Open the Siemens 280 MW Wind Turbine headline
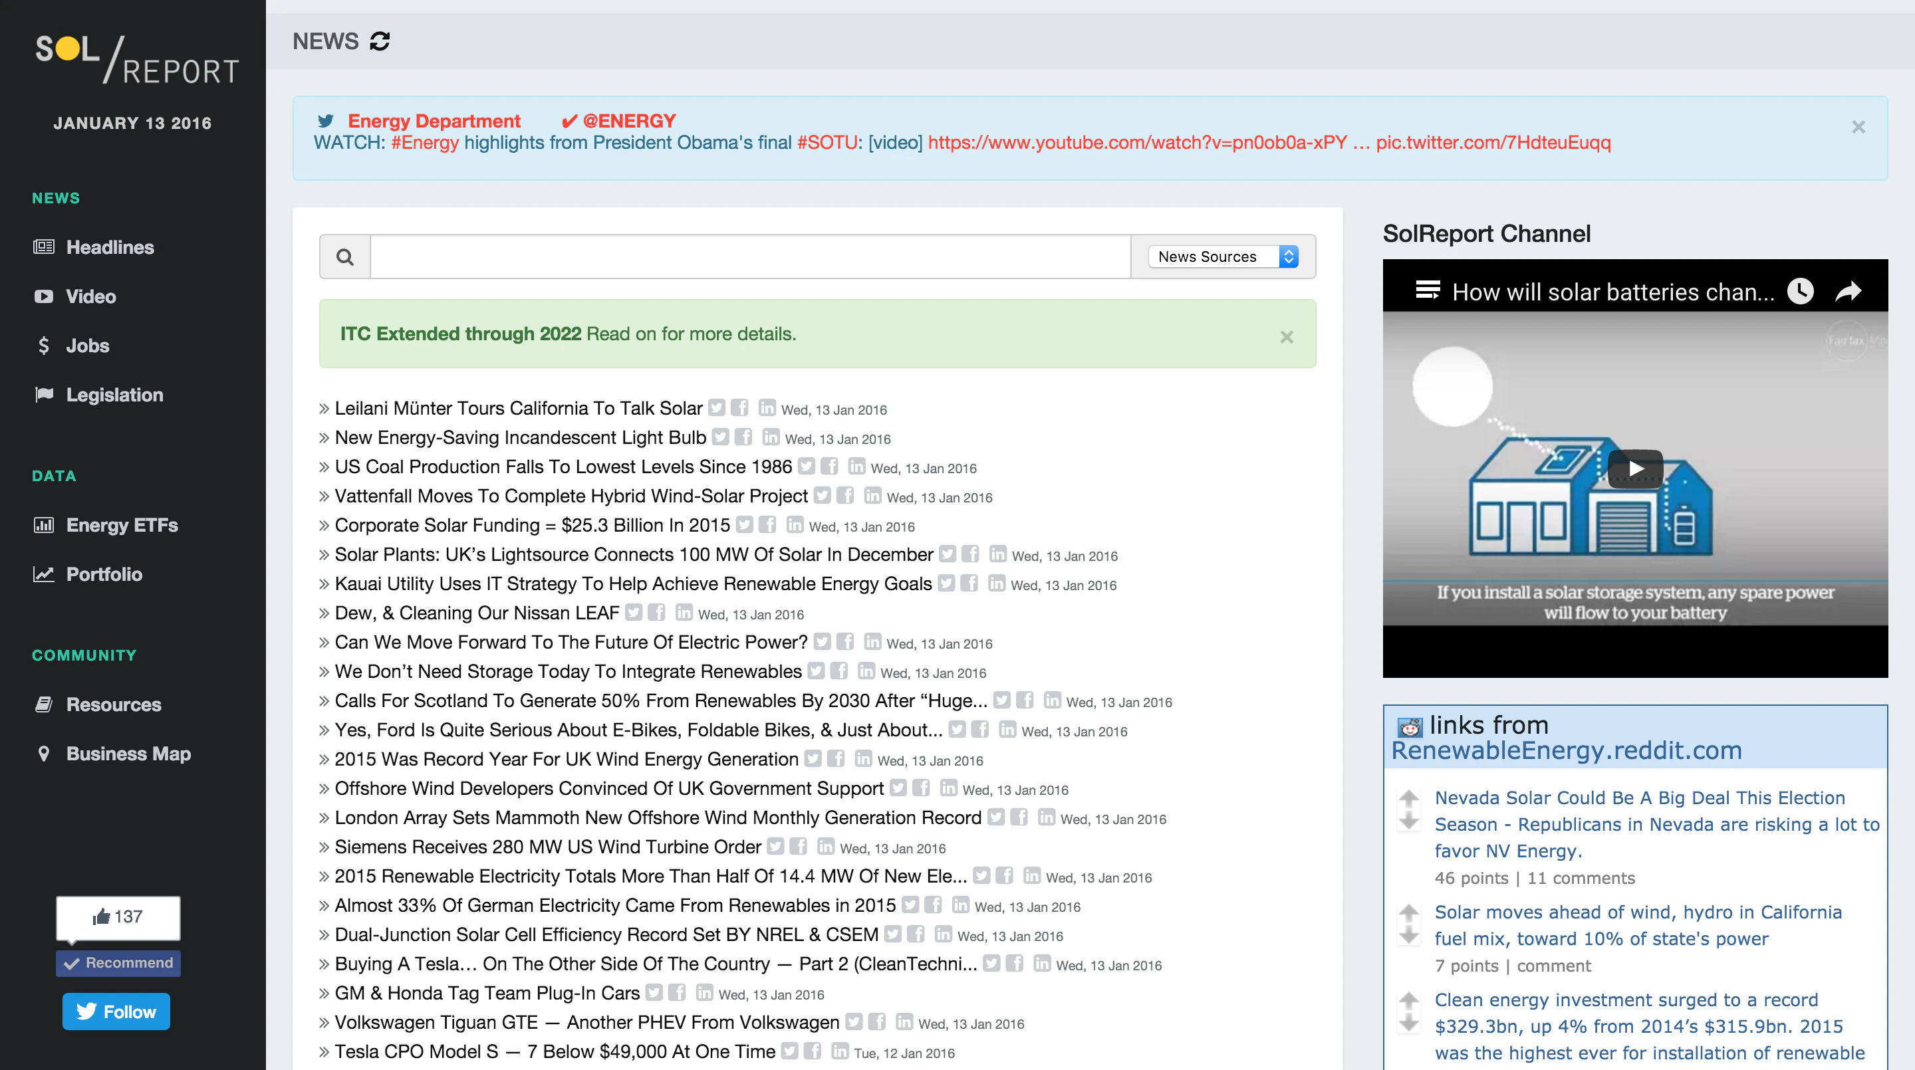This screenshot has width=1915, height=1070. [x=547, y=847]
